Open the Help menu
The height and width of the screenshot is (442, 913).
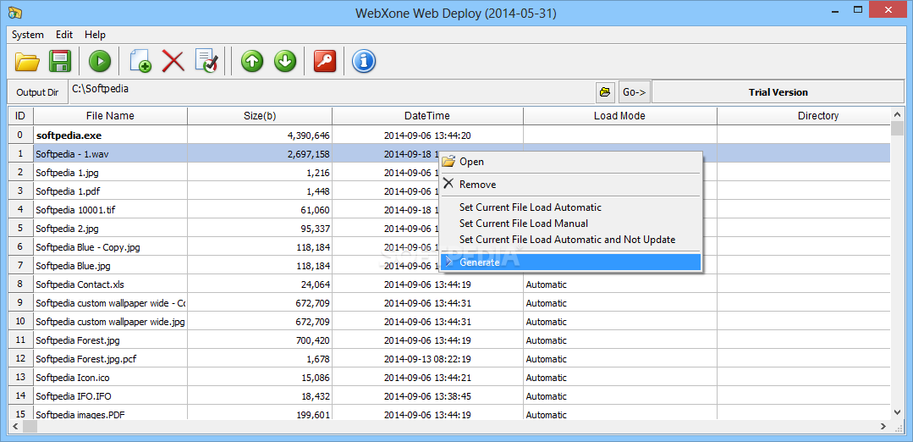95,35
